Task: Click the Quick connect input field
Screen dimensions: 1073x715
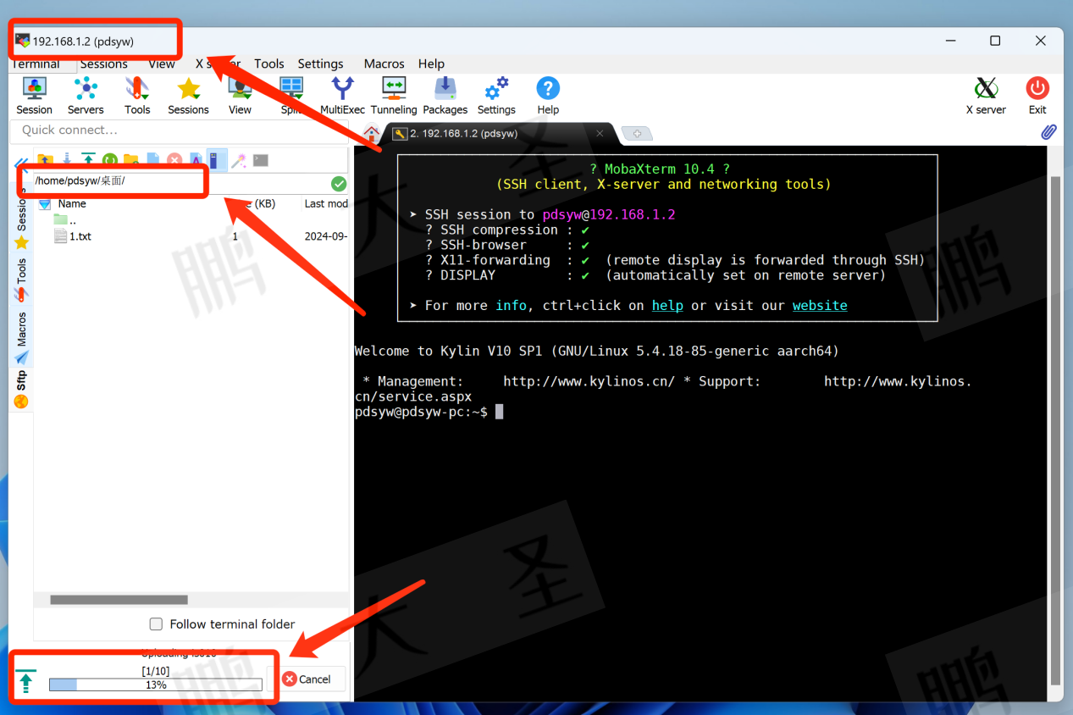Action: tap(178, 130)
